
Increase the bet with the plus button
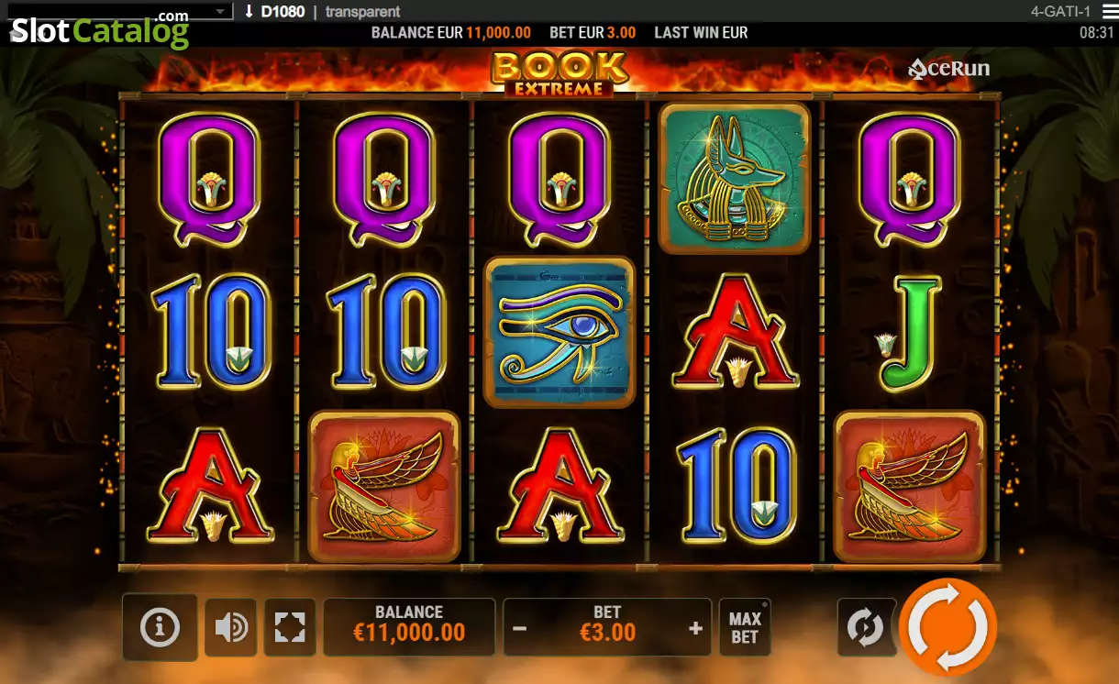pos(695,629)
